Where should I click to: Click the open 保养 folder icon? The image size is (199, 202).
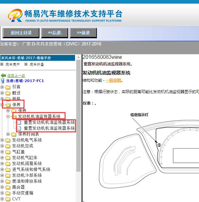8,105
